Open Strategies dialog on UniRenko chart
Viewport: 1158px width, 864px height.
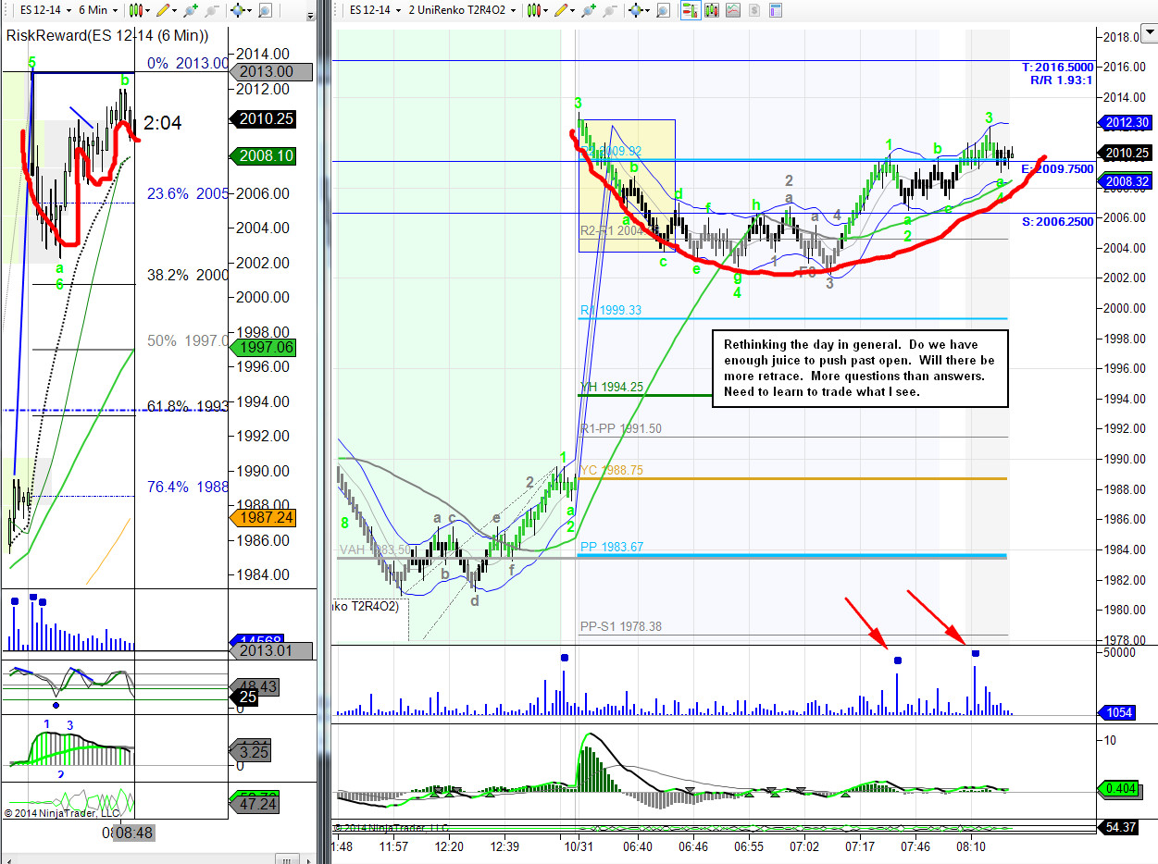coord(753,10)
